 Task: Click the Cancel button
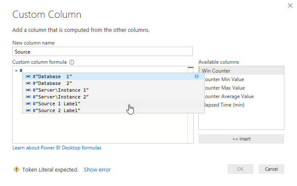271,169
